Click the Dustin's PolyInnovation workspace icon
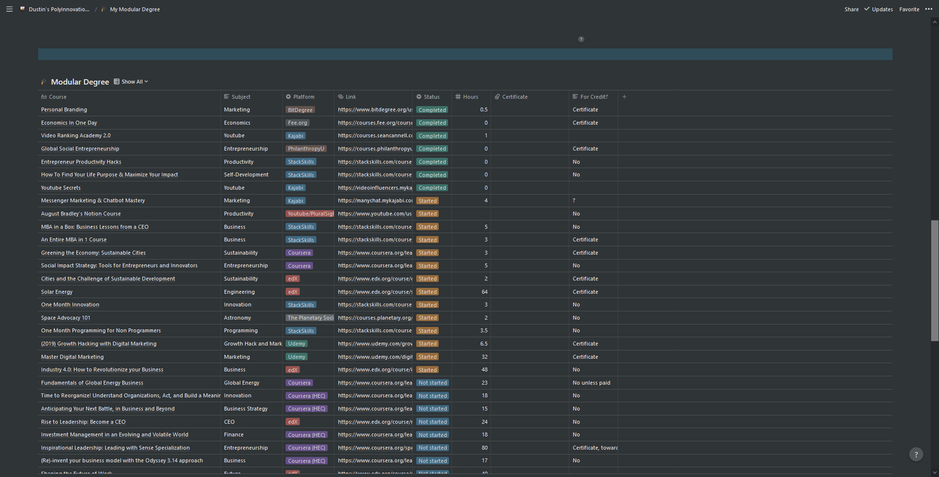Screen dimensions: 939x477 pyautogui.click(x=22, y=9)
